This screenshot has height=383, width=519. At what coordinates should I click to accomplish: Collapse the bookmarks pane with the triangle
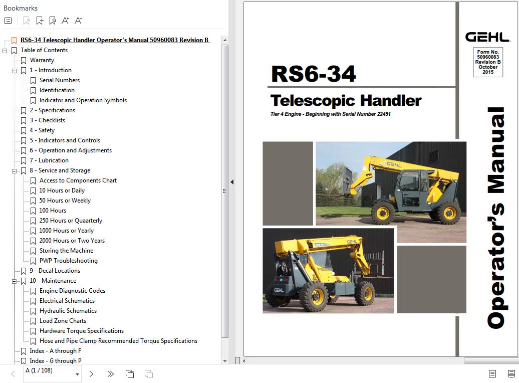coord(232,182)
